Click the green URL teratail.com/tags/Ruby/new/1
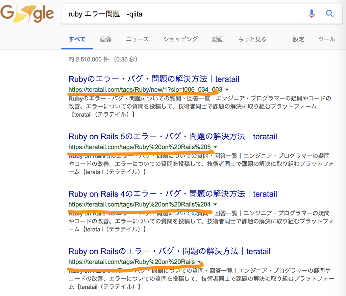 coord(145,89)
